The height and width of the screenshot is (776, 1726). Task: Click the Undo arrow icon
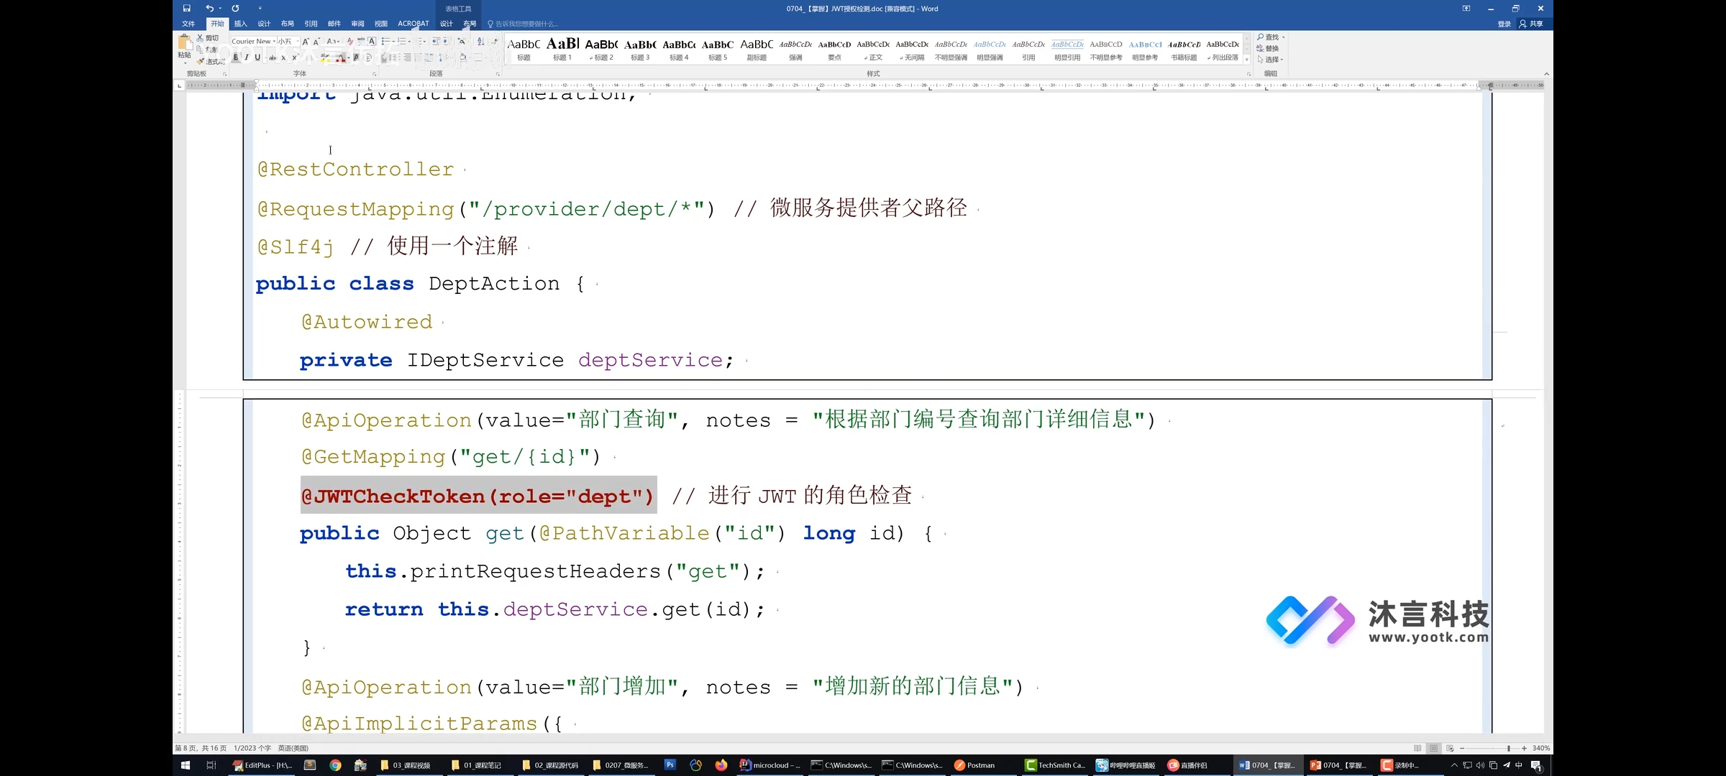click(x=209, y=9)
